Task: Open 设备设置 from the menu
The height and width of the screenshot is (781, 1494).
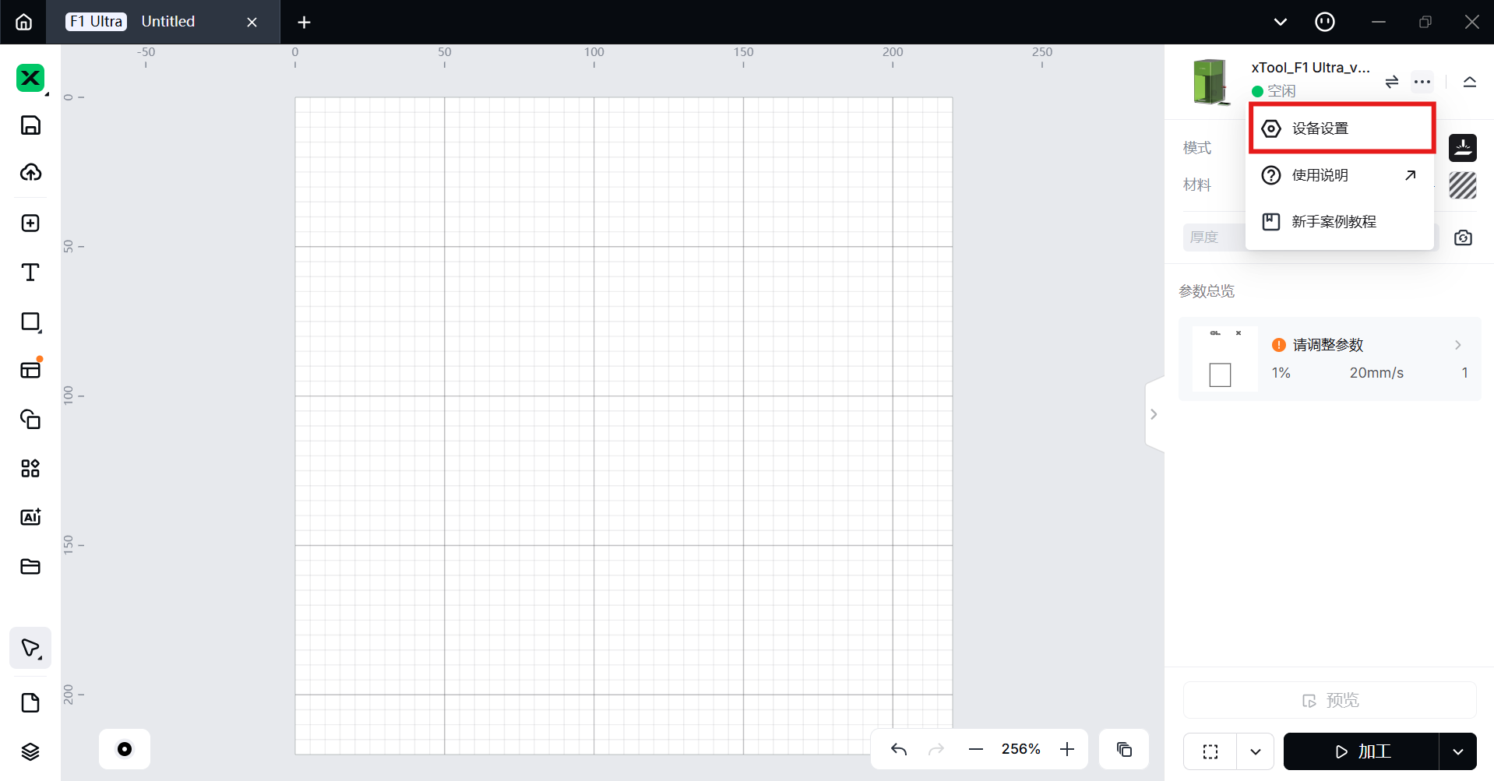Action: click(x=1341, y=128)
